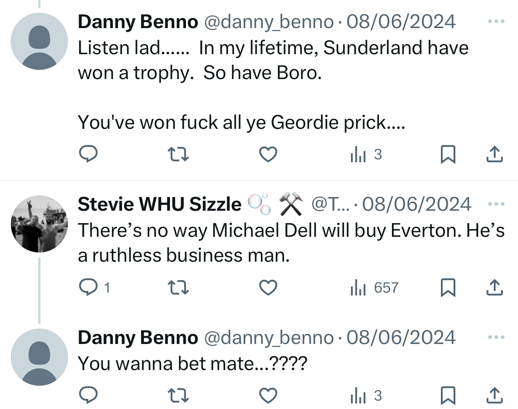518x409 pixels.
Task: Open more options on 'You wanna bet' tweet
Action: (x=496, y=337)
